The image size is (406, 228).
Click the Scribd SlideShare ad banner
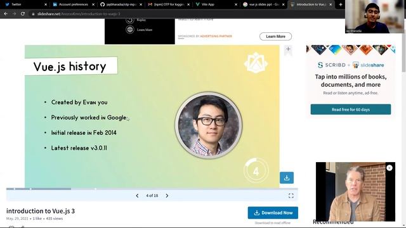[x=351, y=82]
